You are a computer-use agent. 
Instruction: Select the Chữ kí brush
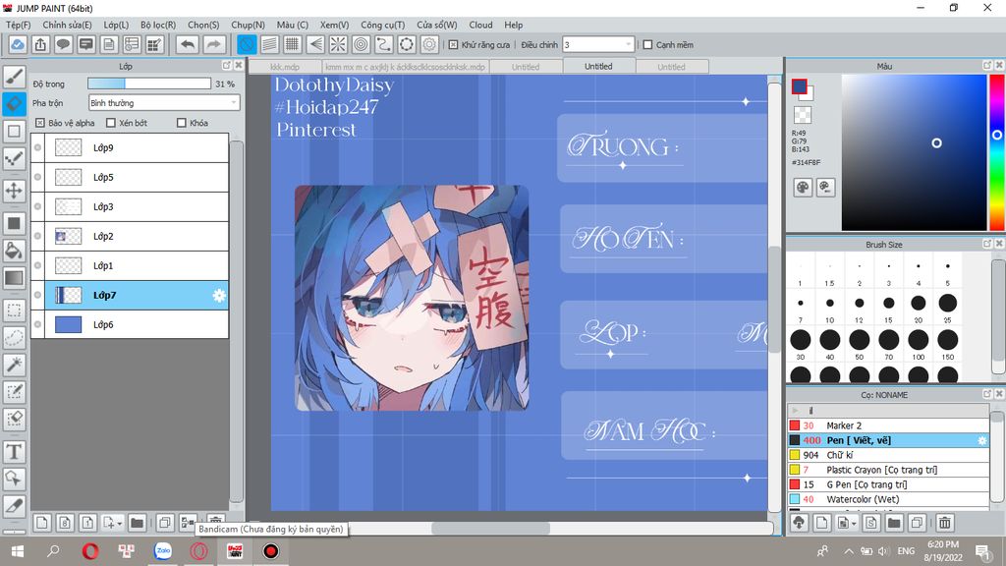coord(888,455)
